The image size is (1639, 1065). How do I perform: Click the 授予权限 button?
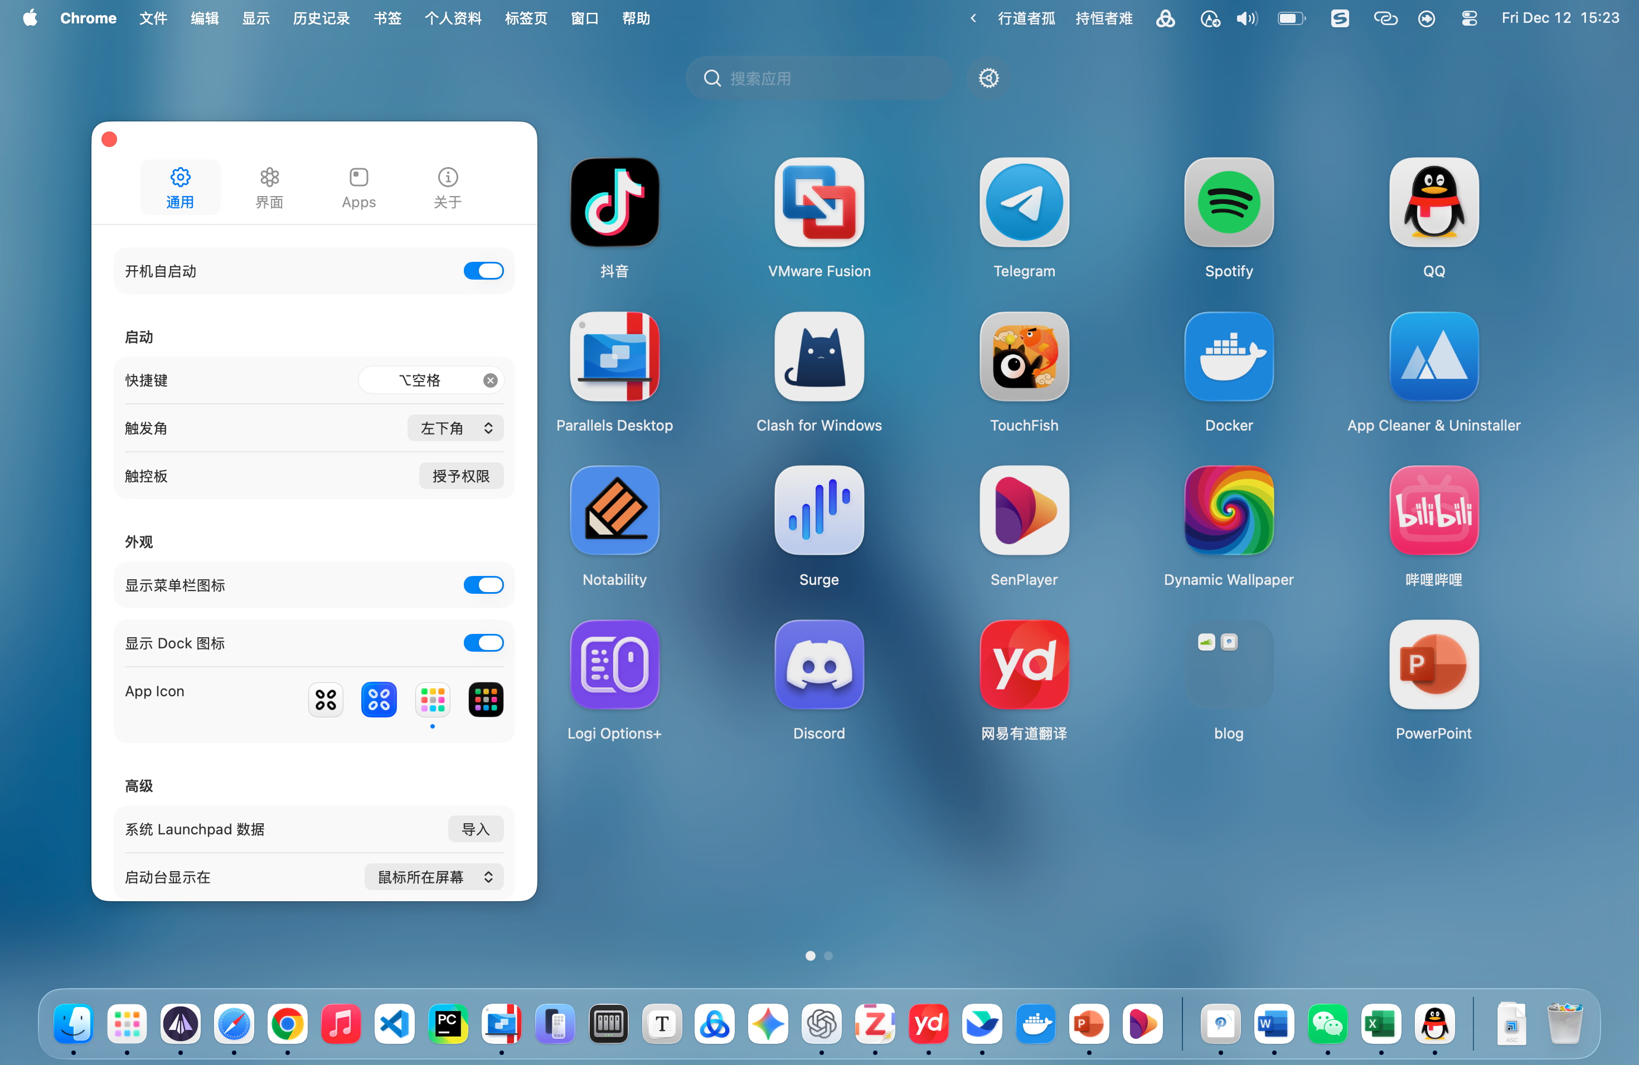click(460, 476)
